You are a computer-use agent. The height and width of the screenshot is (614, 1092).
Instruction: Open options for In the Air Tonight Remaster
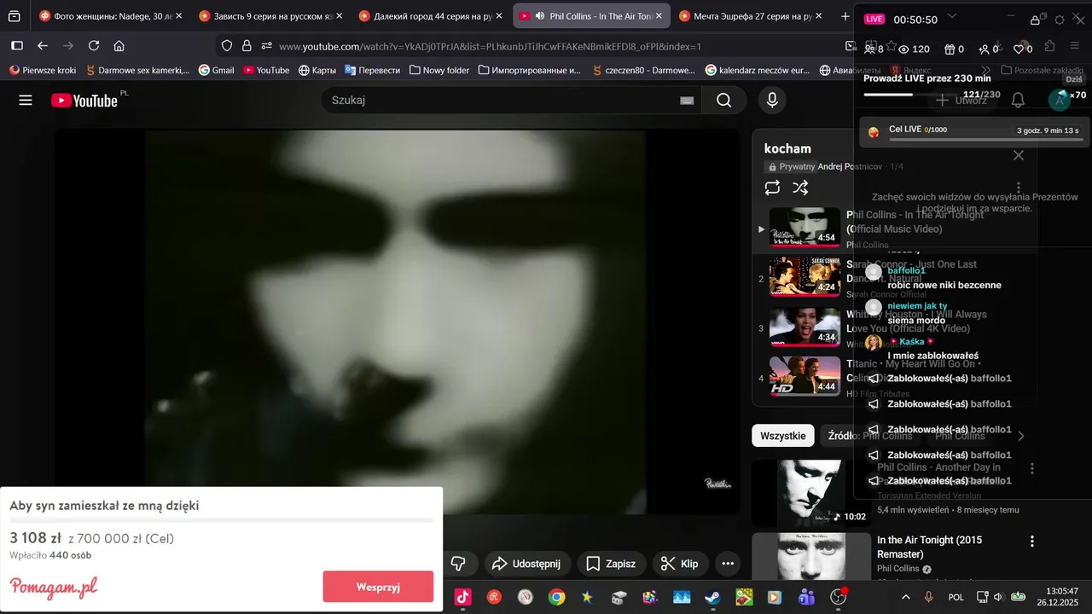[x=1031, y=542]
